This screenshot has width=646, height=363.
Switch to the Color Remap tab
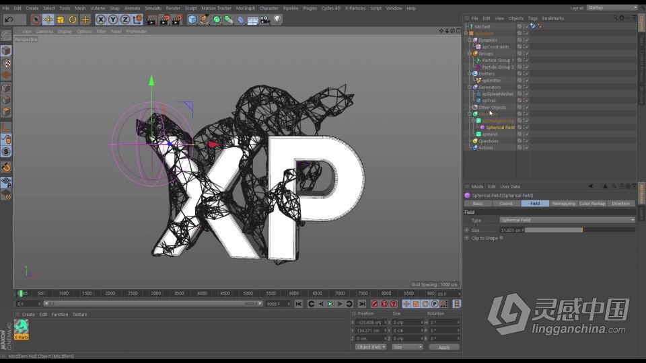pyautogui.click(x=592, y=203)
